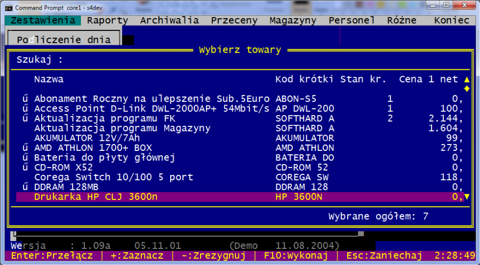The width and height of the screenshot is (480, 265).
Task: Toggle the mark on Aktualizacja programu FK row
Action: click(x=25, y=118)
